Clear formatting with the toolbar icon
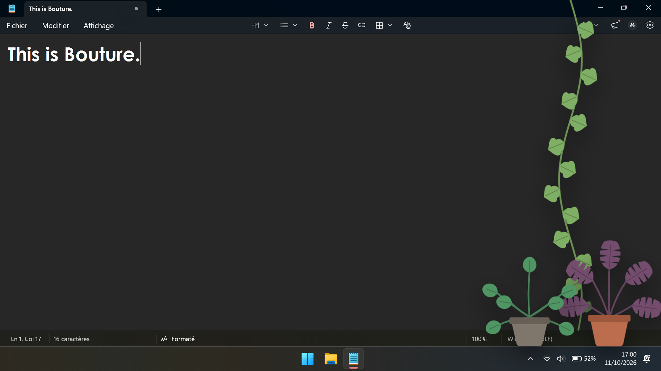661x371 pixels. click(407, 25)
